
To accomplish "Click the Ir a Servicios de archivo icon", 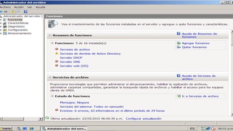I will [179, 96].
